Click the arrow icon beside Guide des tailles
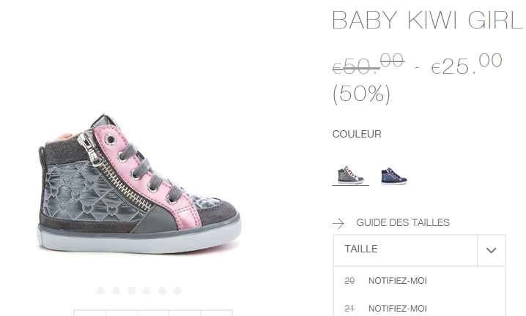This screenshot has width=526, height=316. [338, 223]
